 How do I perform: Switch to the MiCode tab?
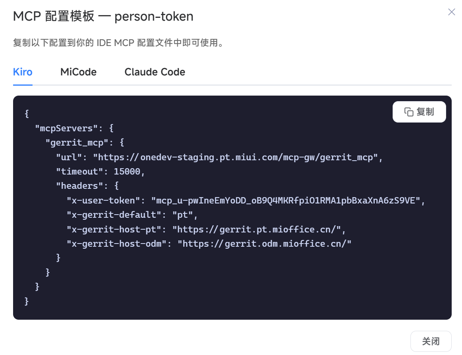tap(79, 72)
